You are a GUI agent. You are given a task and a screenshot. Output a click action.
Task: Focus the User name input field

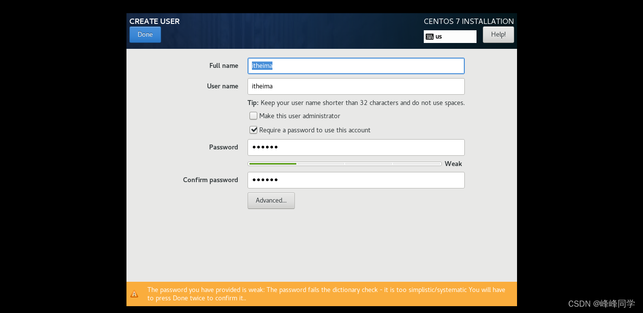(x=356, y=86)
